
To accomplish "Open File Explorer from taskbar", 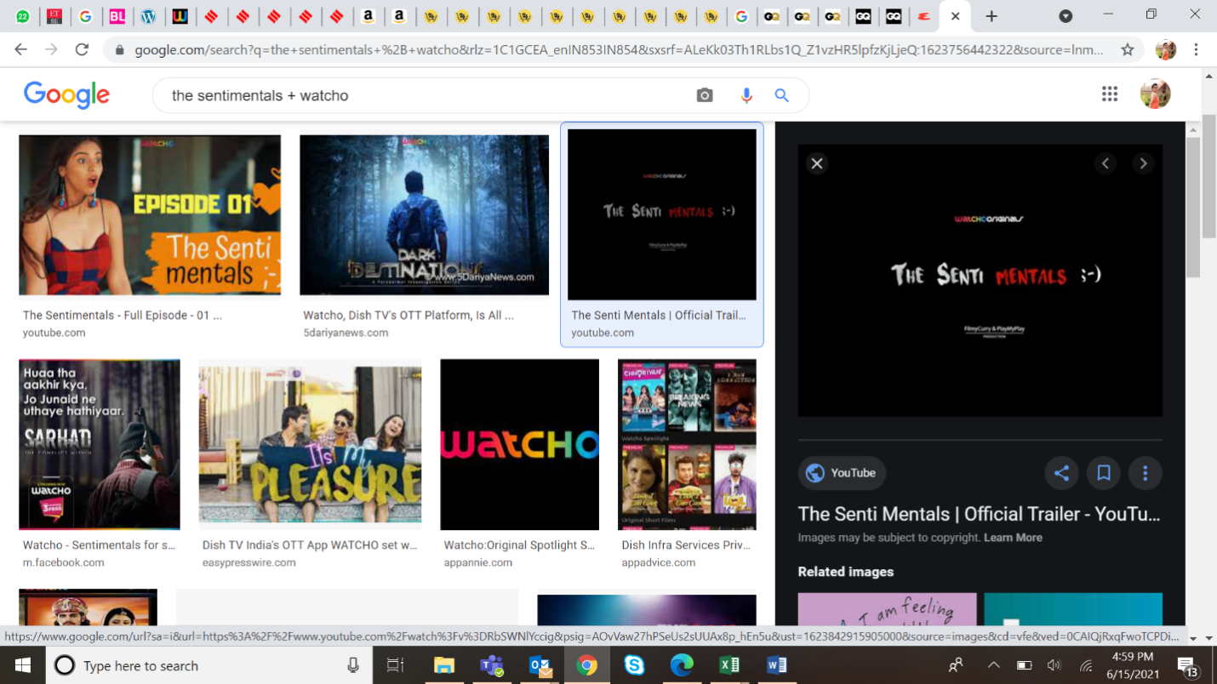I will coord(444,665).
